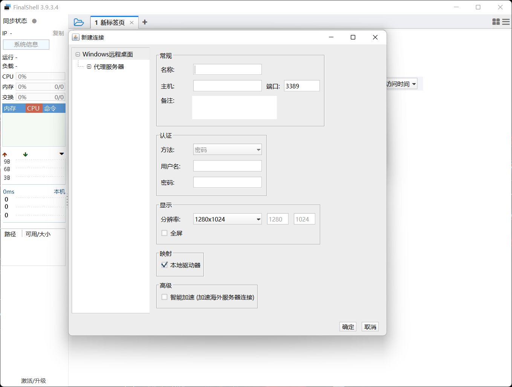Screen dimensions: 512x387
Task: Click the 内存 usage progress bar
Action: point(40,87)
